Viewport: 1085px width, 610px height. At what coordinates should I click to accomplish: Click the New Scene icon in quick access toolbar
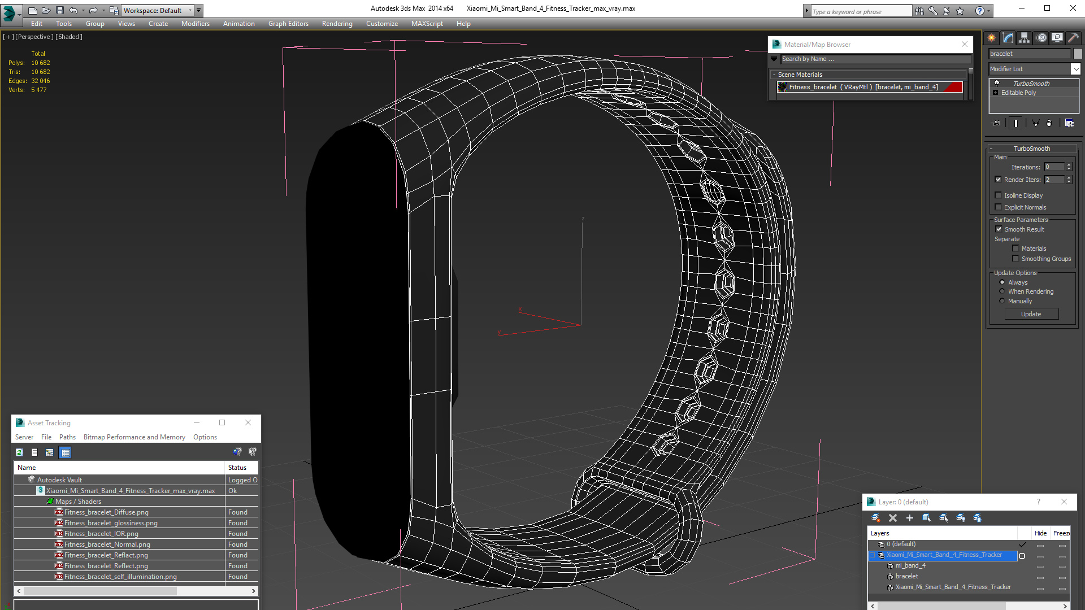[x=32, y=10]
